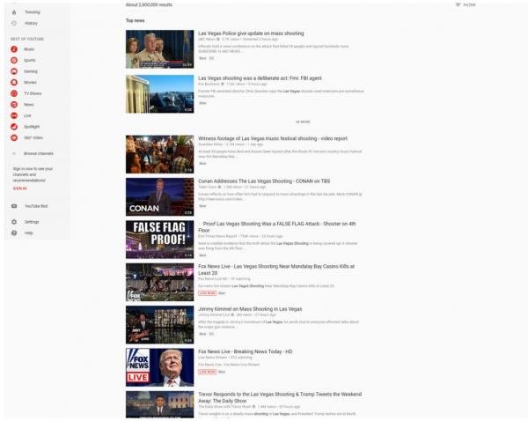The image size is (528, 421).
Task: Open the Settings gear icon
Action: [x=14, y=222]
